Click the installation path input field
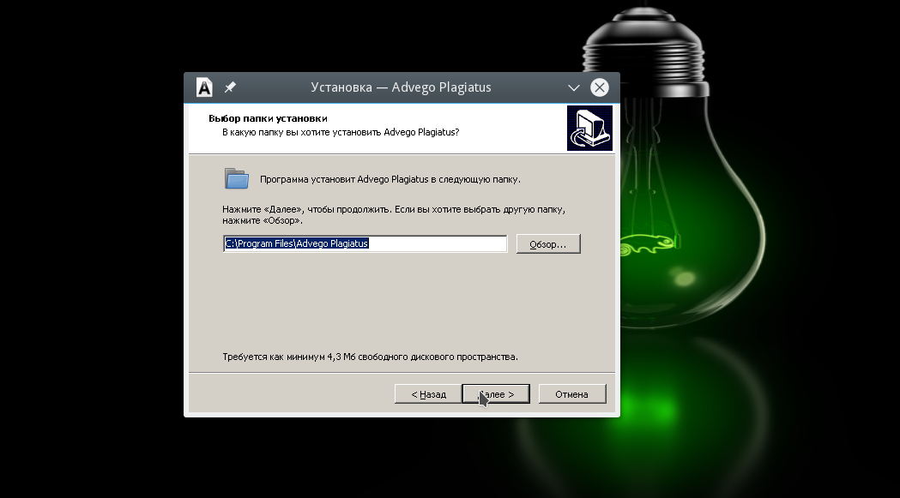Screen dimensions: 900x498 point(365,243)
